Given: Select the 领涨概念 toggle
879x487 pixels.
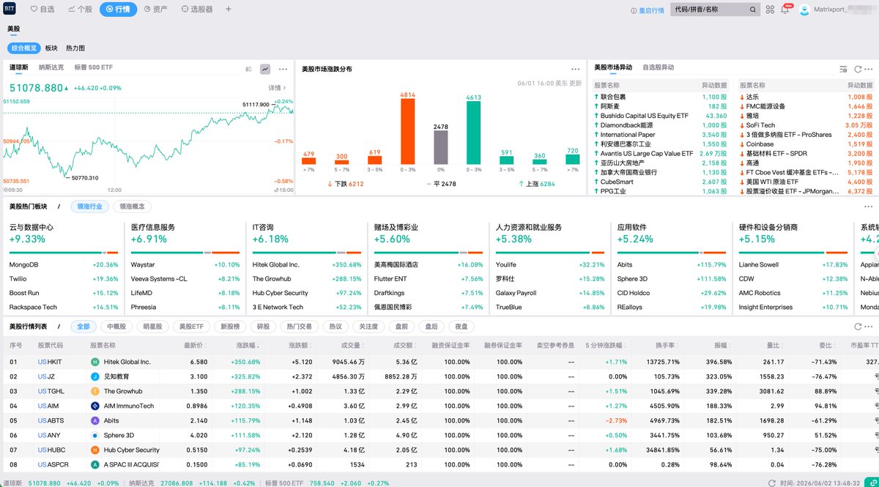Looking at the screenshot, I should pyautogui.click(x=132, y=207).
